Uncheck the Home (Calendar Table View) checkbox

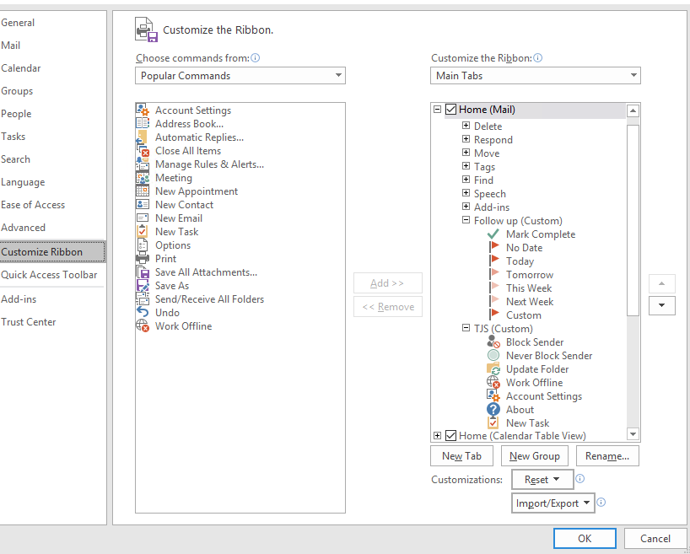pyautogui.click(x=450, y=436)
